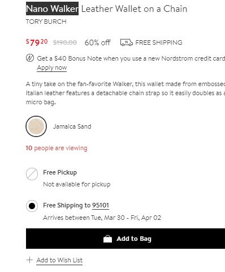Viewport: 225px width, 272px height.
Task: Click the $79.20 sale price
Action: coord(37,42)
